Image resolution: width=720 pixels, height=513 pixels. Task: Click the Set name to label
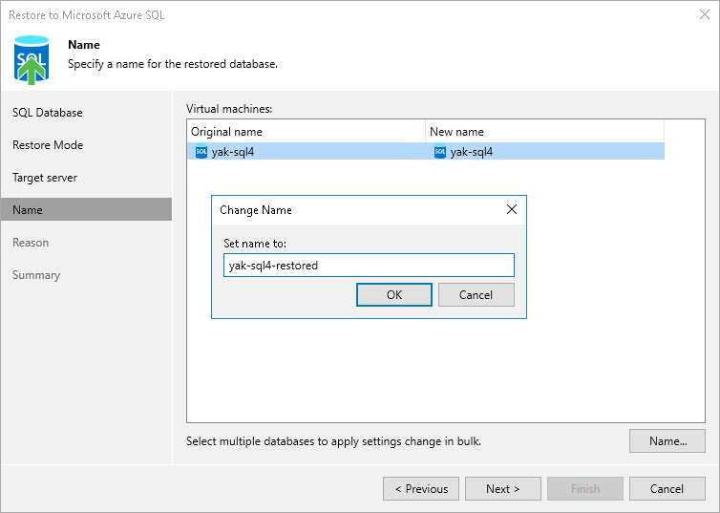[255, 244]
